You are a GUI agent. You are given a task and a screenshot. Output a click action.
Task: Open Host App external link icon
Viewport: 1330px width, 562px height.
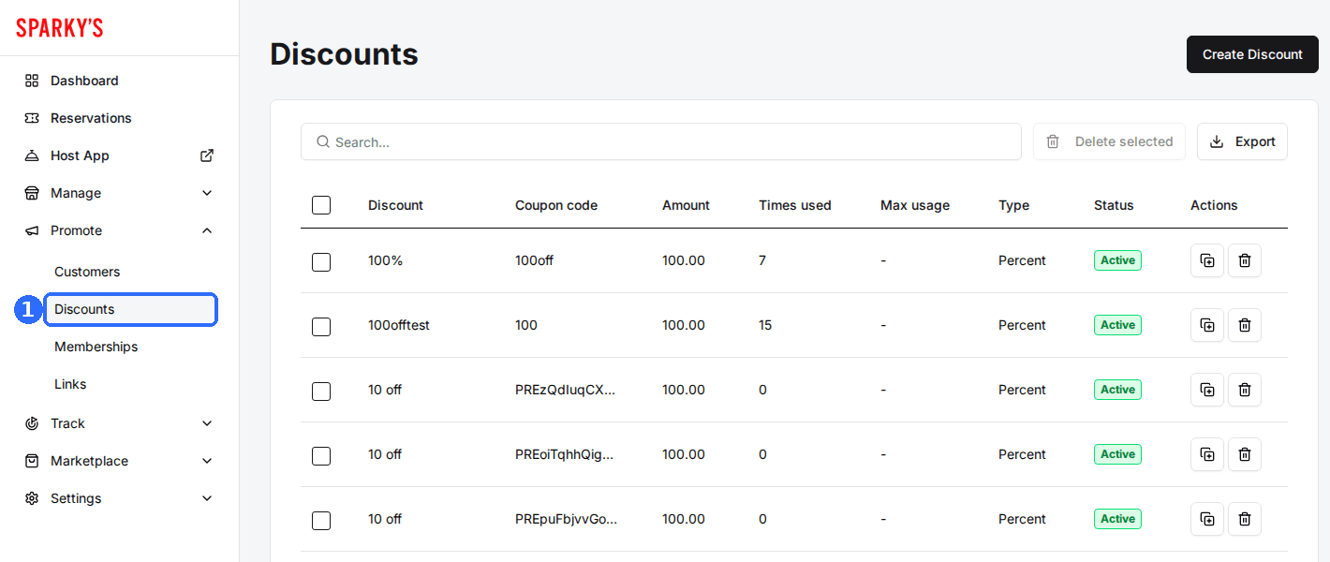coord(207,155)
